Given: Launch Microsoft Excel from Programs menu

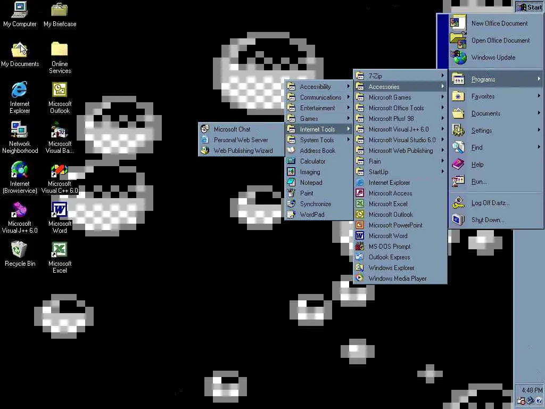Looking at the screenshot, I should tap(400, 204).
